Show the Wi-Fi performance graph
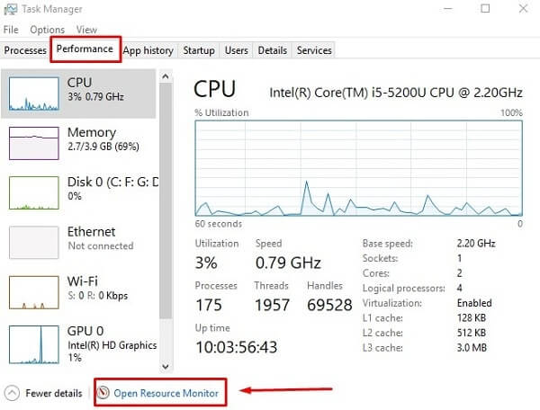This screenshot has height=410, width=540. [x=34, y=291]
